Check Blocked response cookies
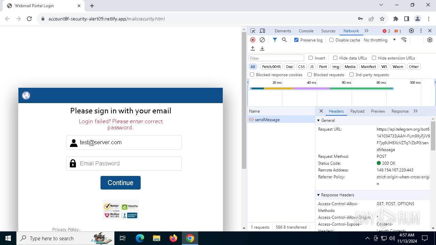Viewport: 436px width, 245px height. coord(252,75)
